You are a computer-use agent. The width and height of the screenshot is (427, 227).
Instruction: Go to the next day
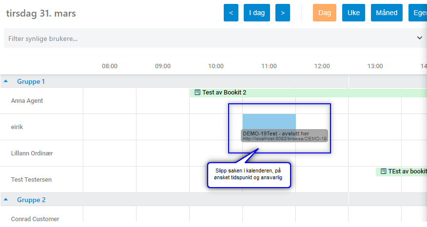pos(283,13)
